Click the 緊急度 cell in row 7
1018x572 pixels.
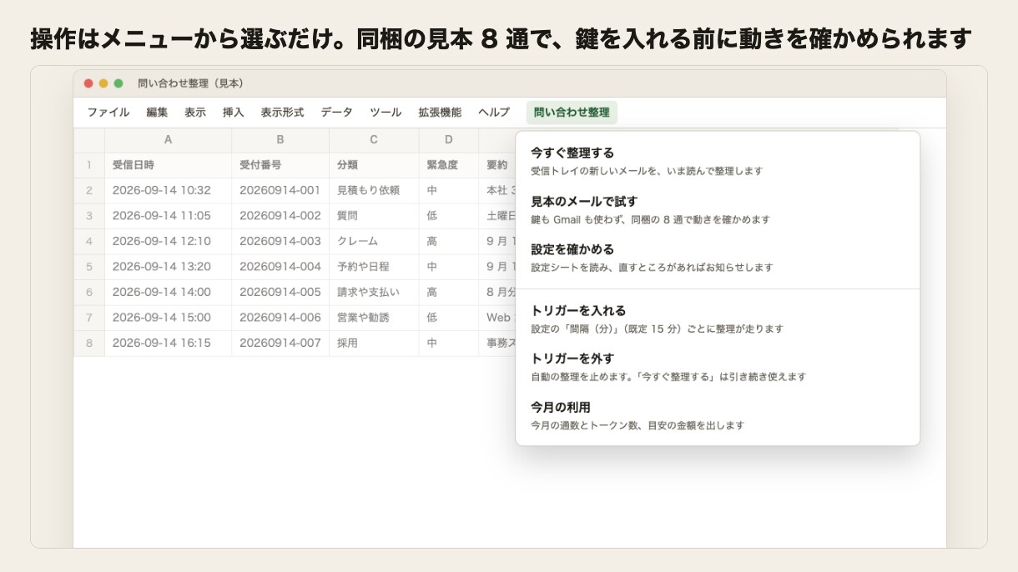coord(449,318)
